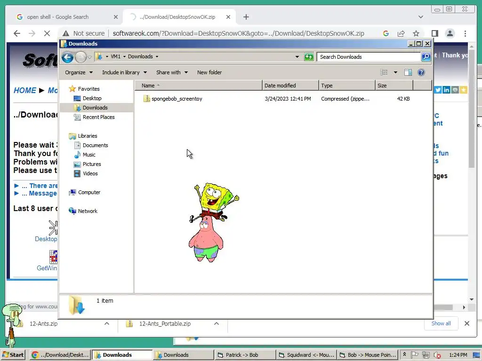Image resolution: width=482 pixels, height=361 pixels.
Task: Select spongebob_screentoy zip file
Action: tap(177, 99)
